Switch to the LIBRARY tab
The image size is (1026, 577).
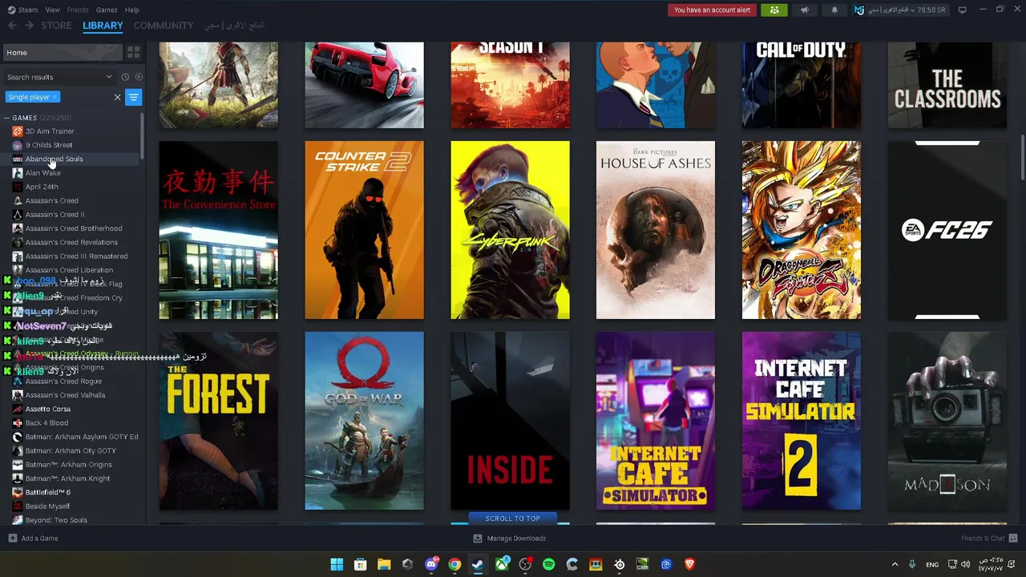[103, 26]
